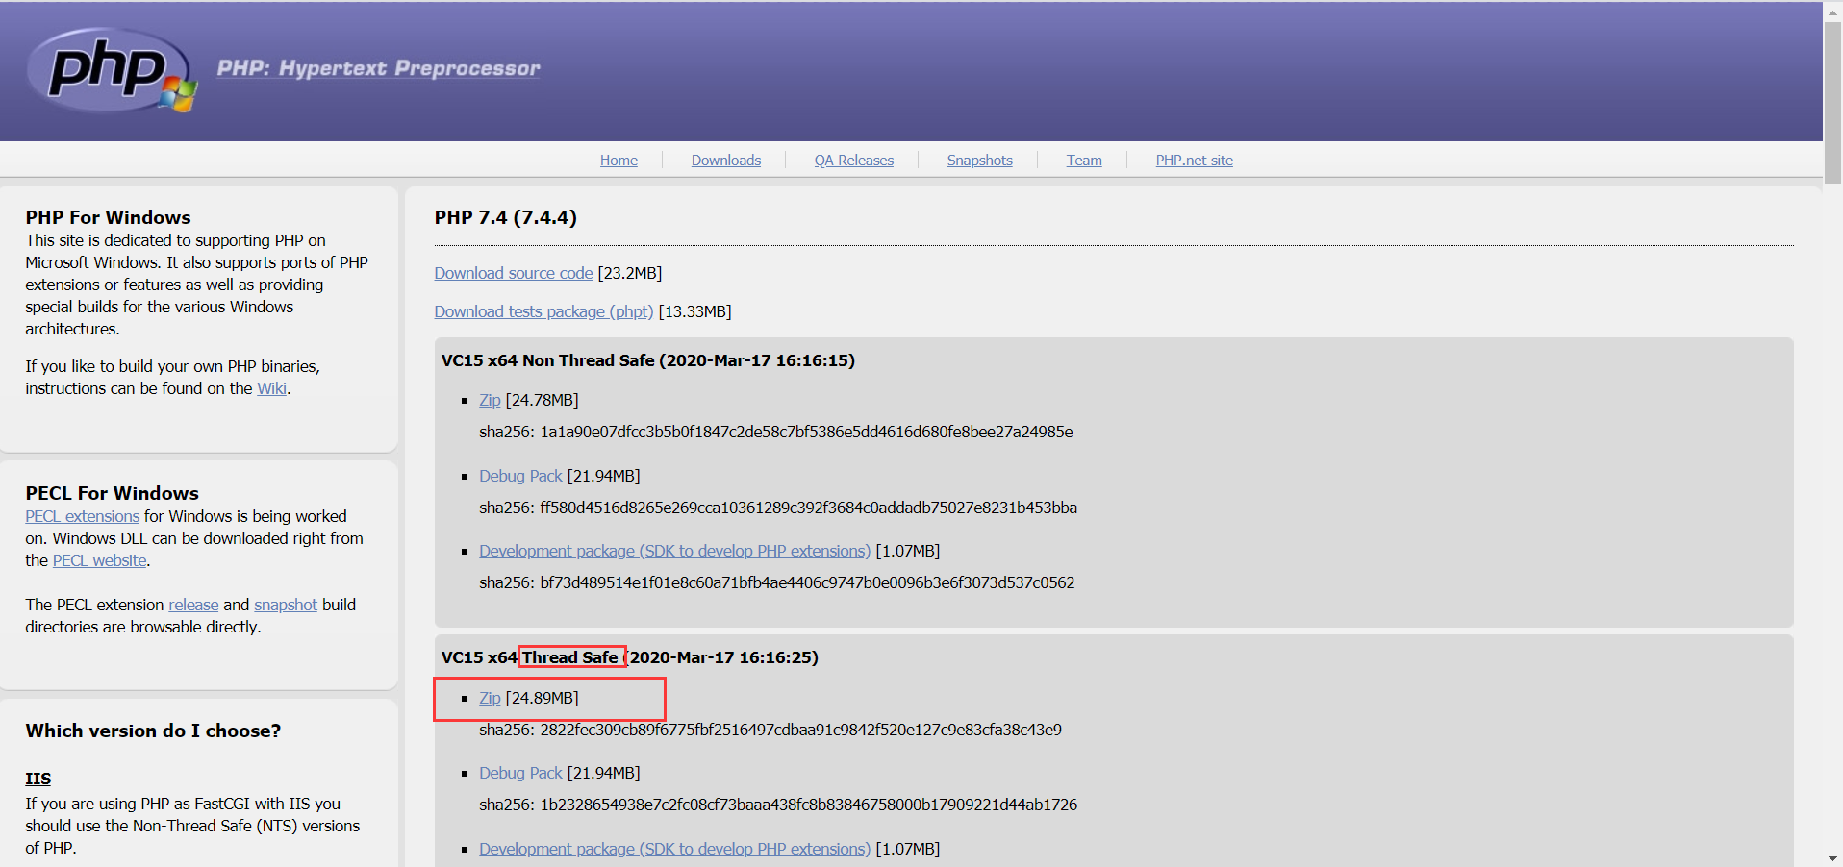Click Download tests package (phpt) link

coord(543,311)
